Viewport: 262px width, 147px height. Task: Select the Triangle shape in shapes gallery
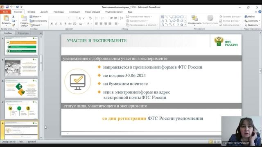163,21
